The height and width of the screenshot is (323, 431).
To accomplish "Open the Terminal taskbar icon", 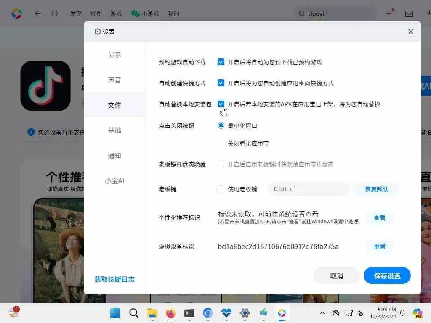I will [x=189, y=313].
